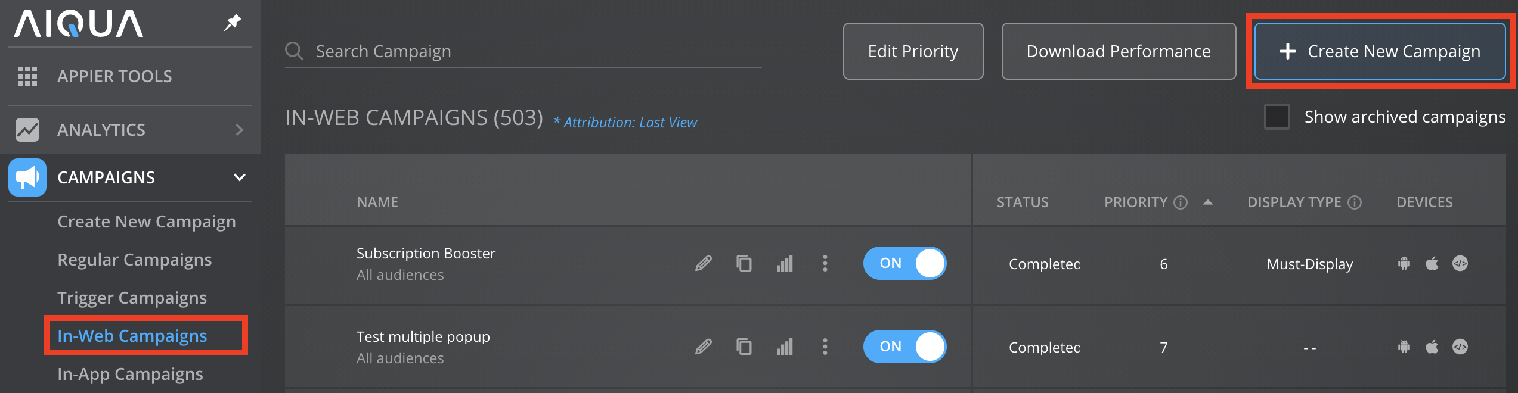The width and height of the screenshot is (1518, 393).
Task: Click the pencil icon for Test multiple popup
Action: [704, 347]
